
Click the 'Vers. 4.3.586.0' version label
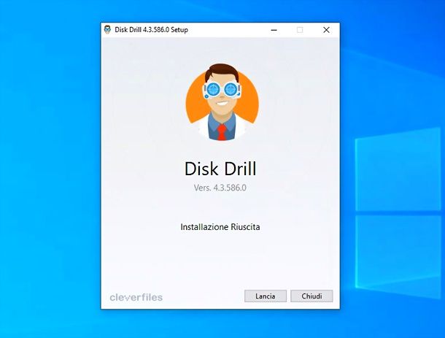(x=220, y=188)
